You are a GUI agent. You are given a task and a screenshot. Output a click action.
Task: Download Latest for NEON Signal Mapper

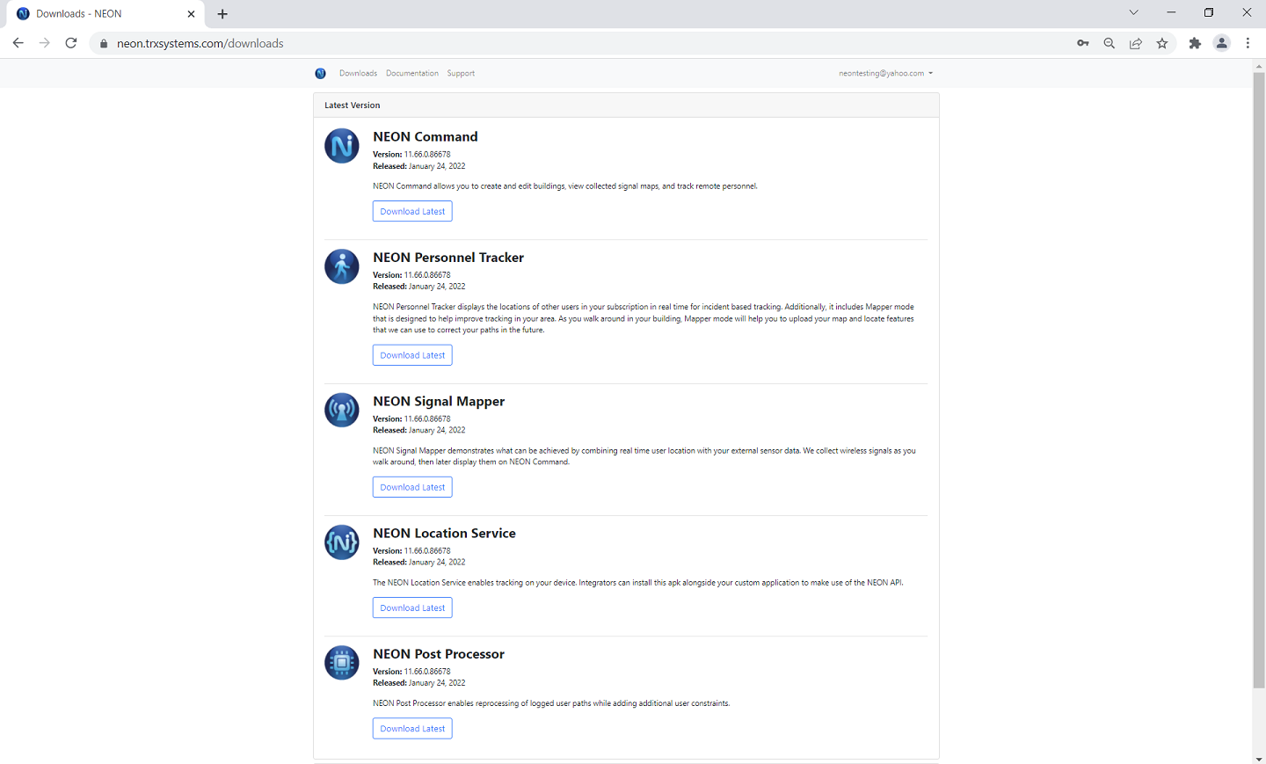click(412, 487)
